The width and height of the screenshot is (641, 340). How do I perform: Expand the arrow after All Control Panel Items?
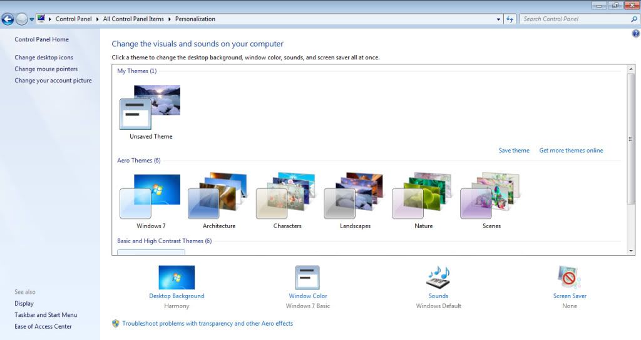[169, 19]
